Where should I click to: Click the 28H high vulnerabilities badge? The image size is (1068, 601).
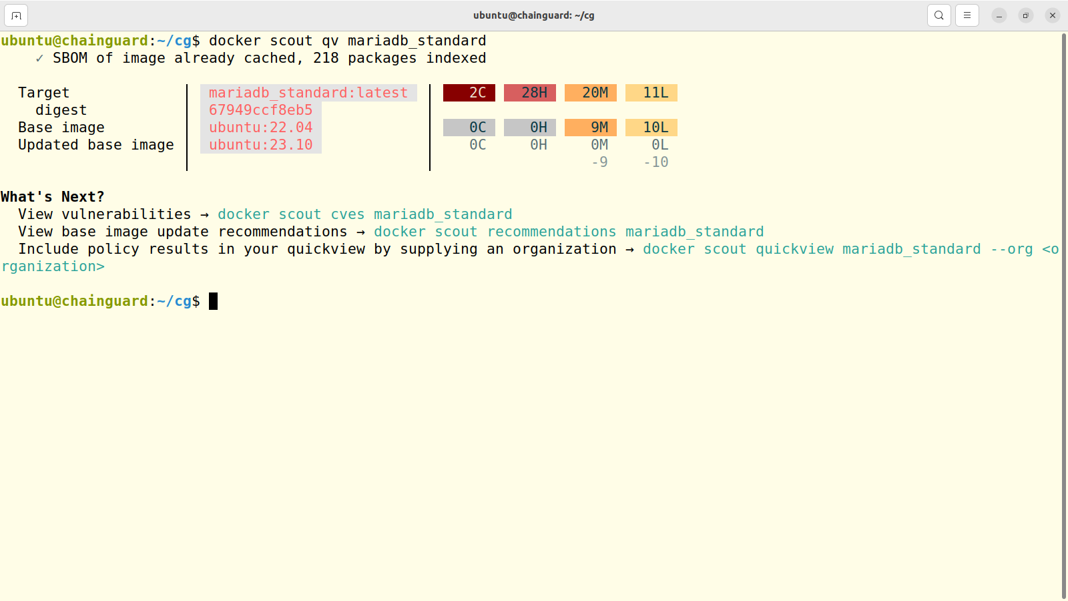[530, 93]
